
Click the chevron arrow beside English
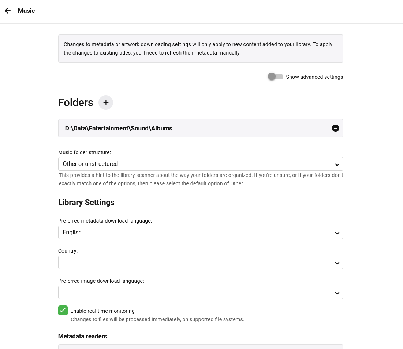(x=337, y=233)
